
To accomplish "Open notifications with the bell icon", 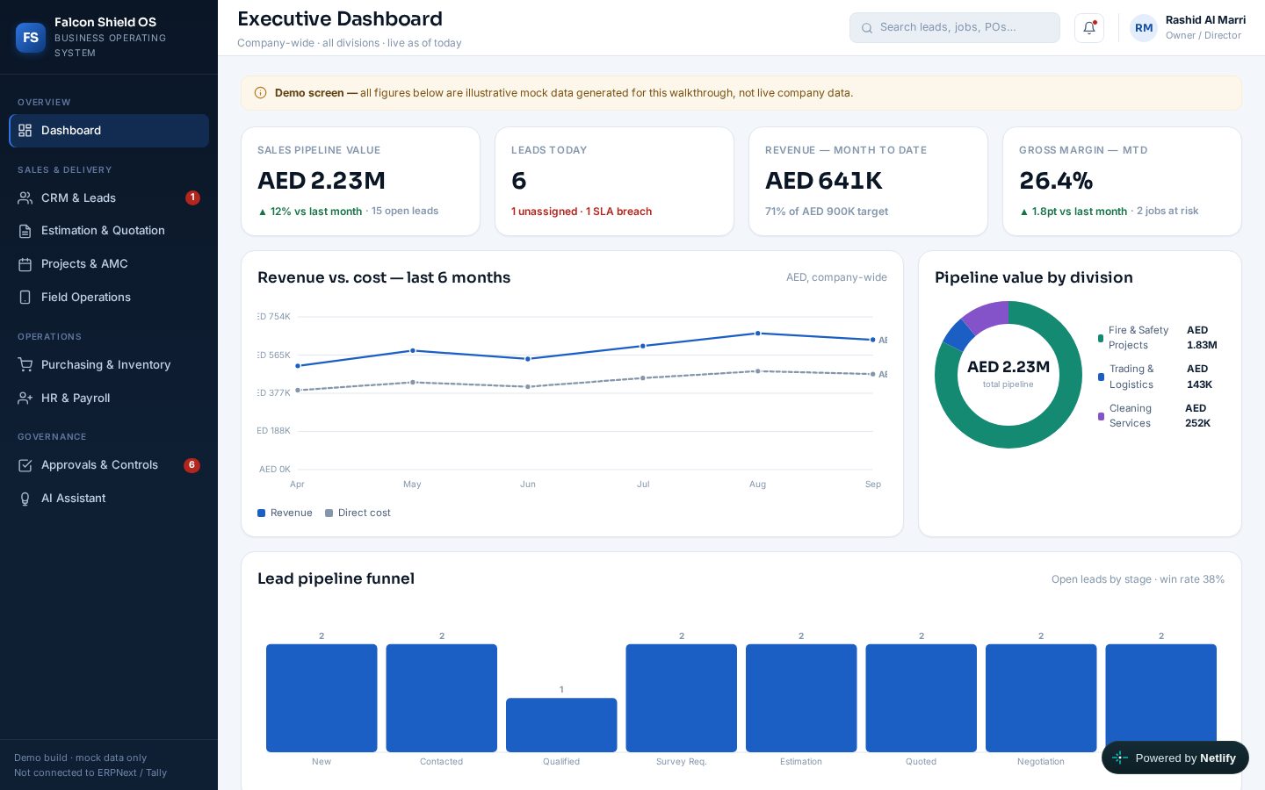I will [x=1089, y=27].
